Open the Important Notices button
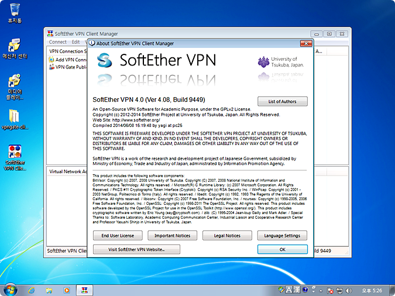Image resolution: width=395 pixels, height=296 pixels. [x=172, y=236]
